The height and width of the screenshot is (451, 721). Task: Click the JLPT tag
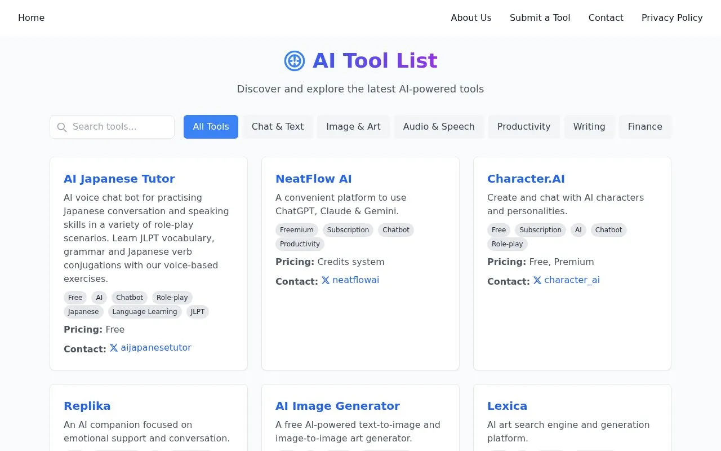click(x=198, y=312)
